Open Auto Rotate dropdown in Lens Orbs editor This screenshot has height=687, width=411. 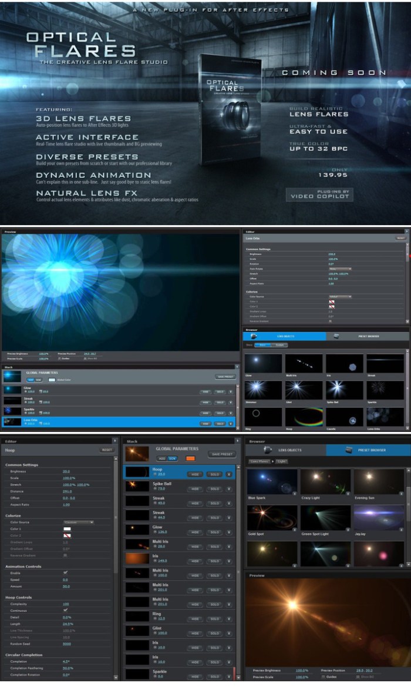pos(340,269)
